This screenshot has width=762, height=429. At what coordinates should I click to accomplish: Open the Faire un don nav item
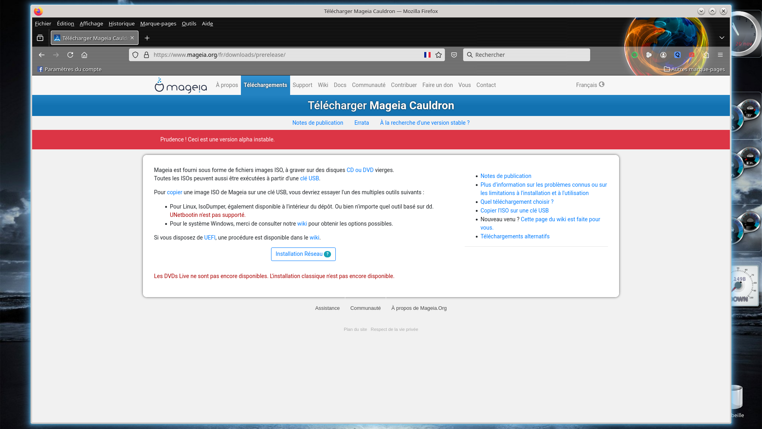438,85
